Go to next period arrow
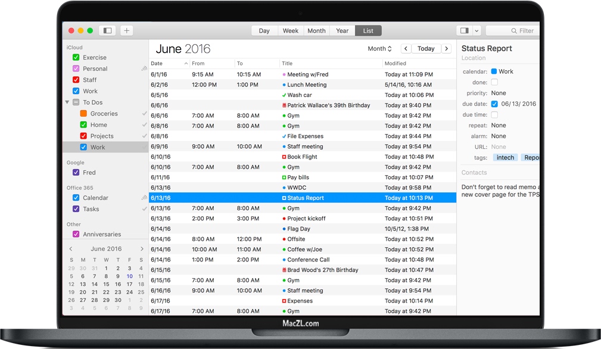Viewport: 601px width, 349px height. 446,49
